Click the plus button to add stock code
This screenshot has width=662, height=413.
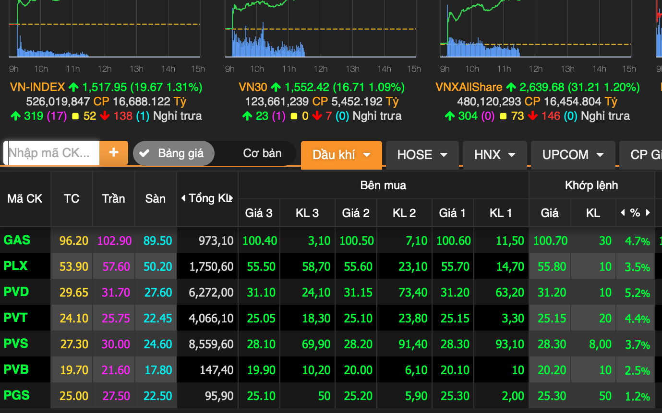tap(114, 153)
